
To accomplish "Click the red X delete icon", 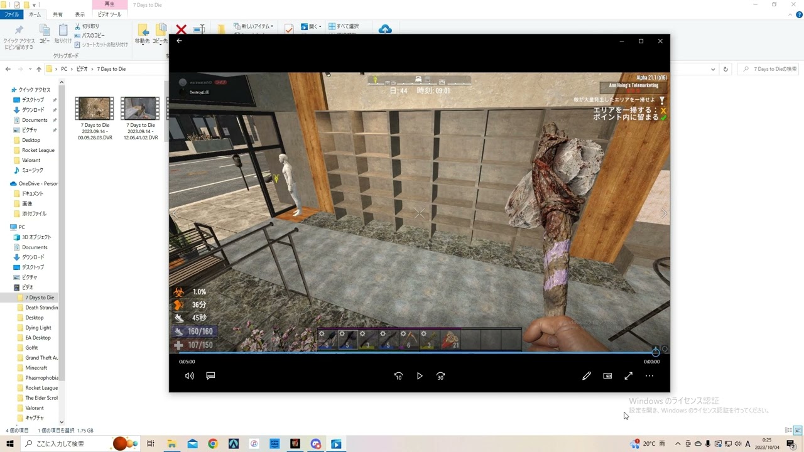I will pos(181,30).
